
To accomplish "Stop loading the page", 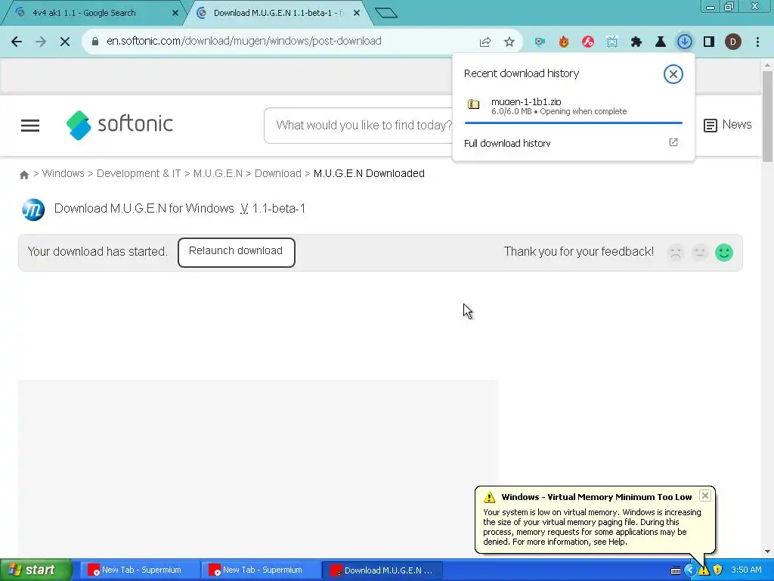I will (65, 42).
